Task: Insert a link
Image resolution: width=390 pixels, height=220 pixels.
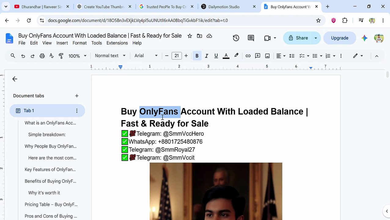Action: 248,56
